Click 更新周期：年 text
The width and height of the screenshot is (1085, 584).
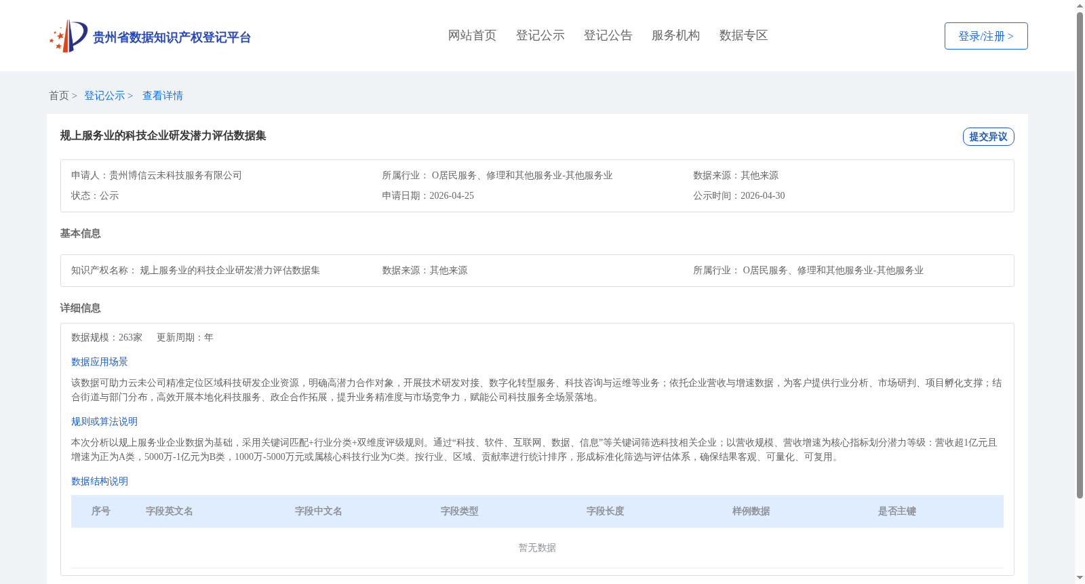(x=185, y=337)
